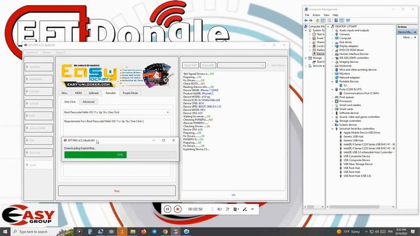Click the taskbar clock
The width and height of the screenshot is (420, 236).
pyautogui.click(x=401, y=231)
